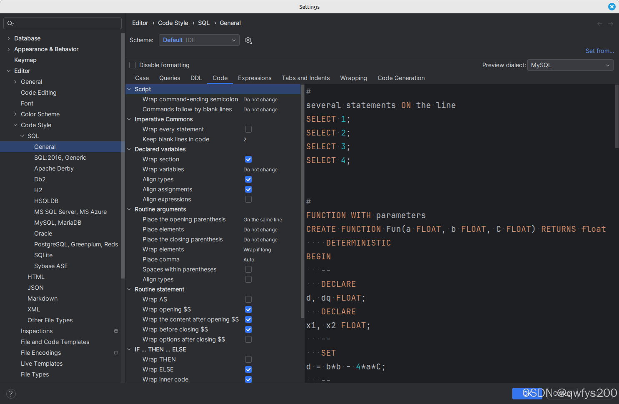Select MySQL, MariaDB dialect settings
619x404 pixels.
tap(58, 223)
